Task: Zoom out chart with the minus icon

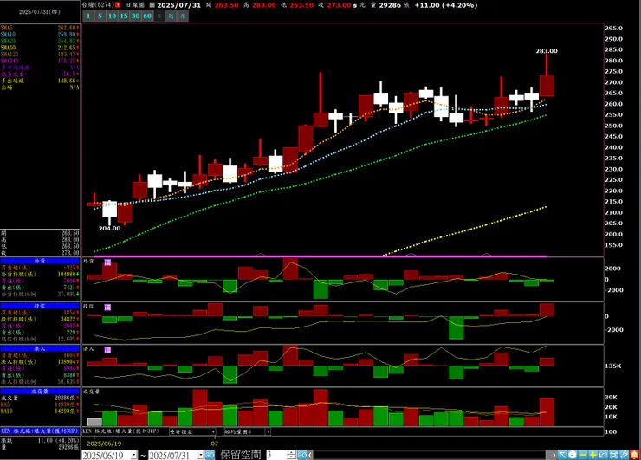Action: tap(583, 455)
